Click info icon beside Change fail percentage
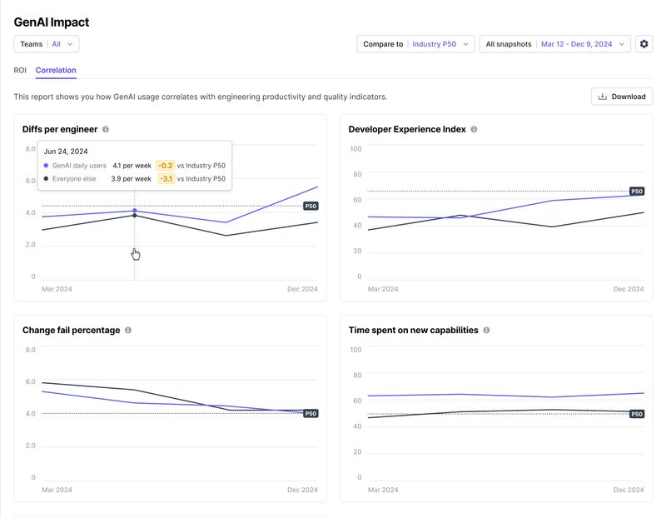666x518 pixels. [128, 331]
